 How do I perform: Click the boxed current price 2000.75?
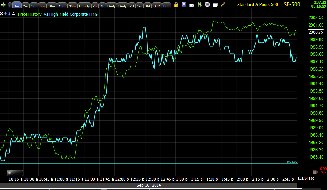tap(316, 32)
